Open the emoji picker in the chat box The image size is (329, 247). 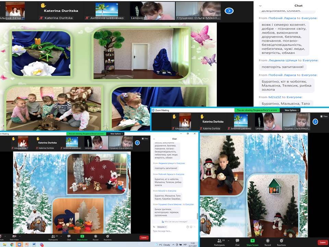tap(191, 227)
